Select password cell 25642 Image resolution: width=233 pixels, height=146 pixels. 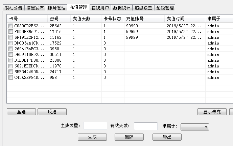click(x=55, y=26)
